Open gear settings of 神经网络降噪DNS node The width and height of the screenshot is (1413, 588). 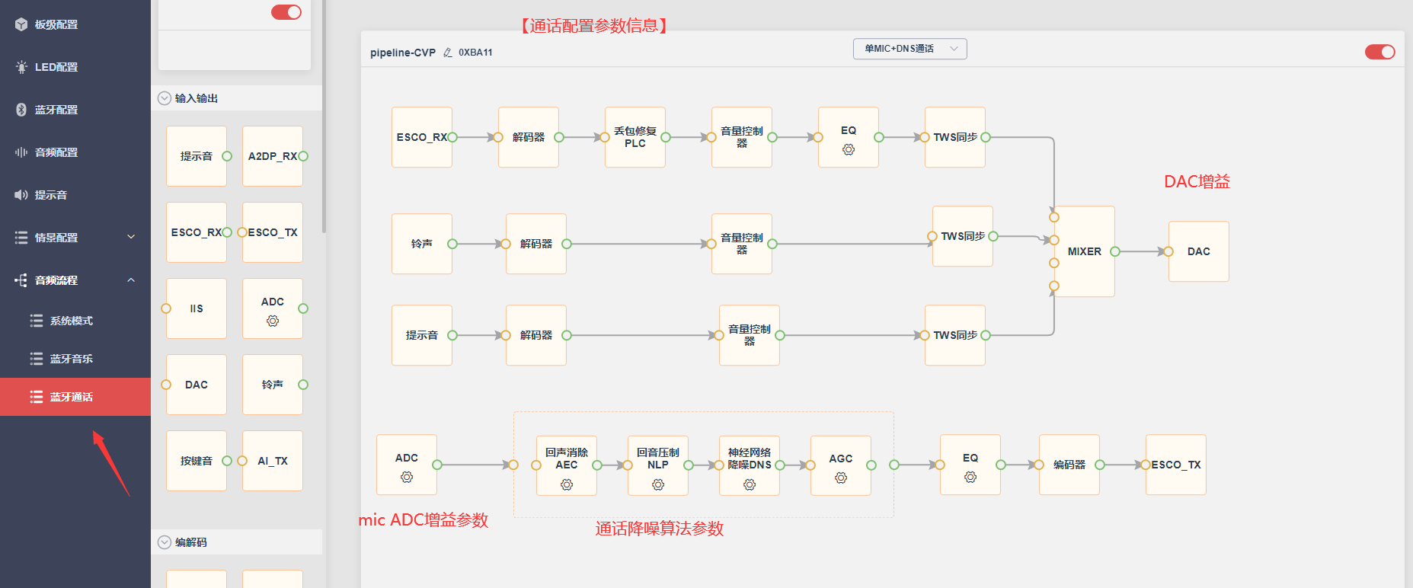[x=750, y=484]
